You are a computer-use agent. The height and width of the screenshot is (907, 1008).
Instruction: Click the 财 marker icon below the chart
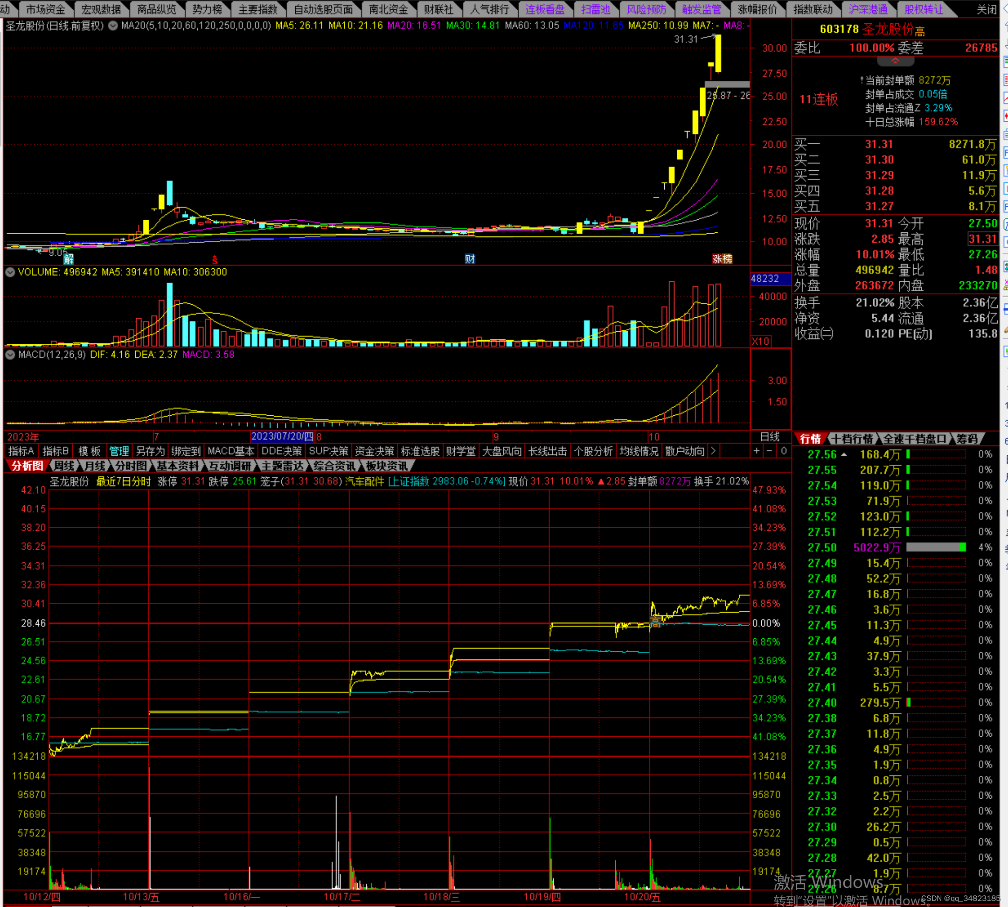click(469, 258)
